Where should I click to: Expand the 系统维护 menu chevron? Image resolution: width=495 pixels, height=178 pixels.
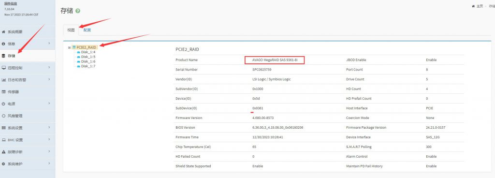(49, 163)
